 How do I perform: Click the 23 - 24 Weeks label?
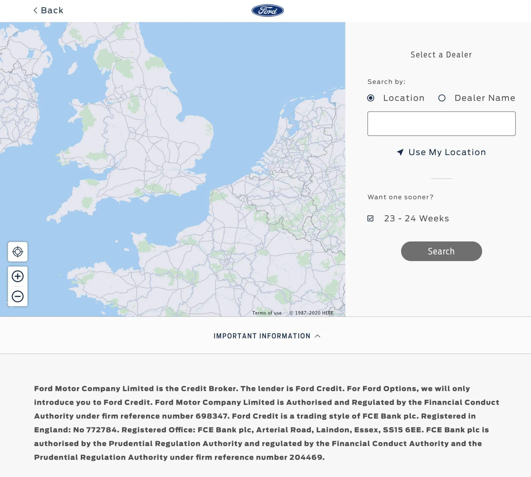pos(416,219)
